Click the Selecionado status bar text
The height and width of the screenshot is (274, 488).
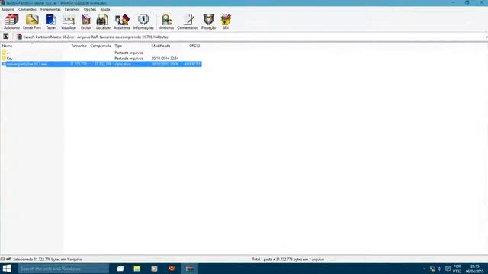pyautogui.click(x=47, y=259)
